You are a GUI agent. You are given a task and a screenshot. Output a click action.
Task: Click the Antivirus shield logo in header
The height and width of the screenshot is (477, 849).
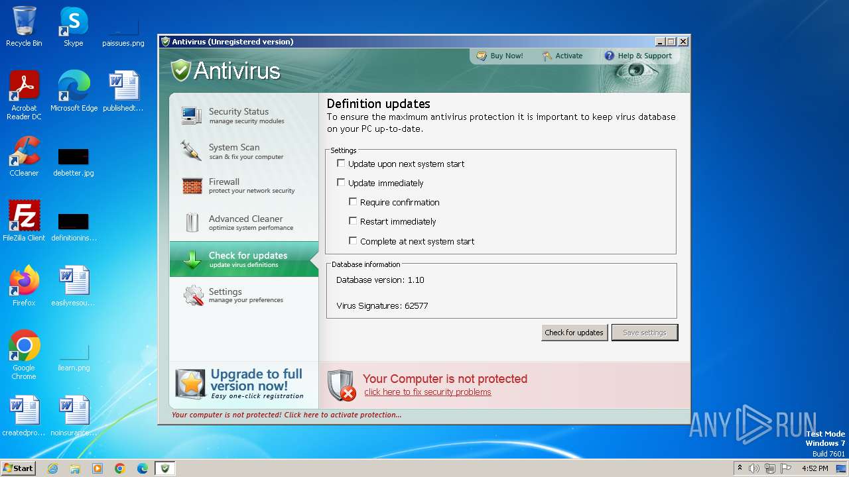tap(180, 70)
